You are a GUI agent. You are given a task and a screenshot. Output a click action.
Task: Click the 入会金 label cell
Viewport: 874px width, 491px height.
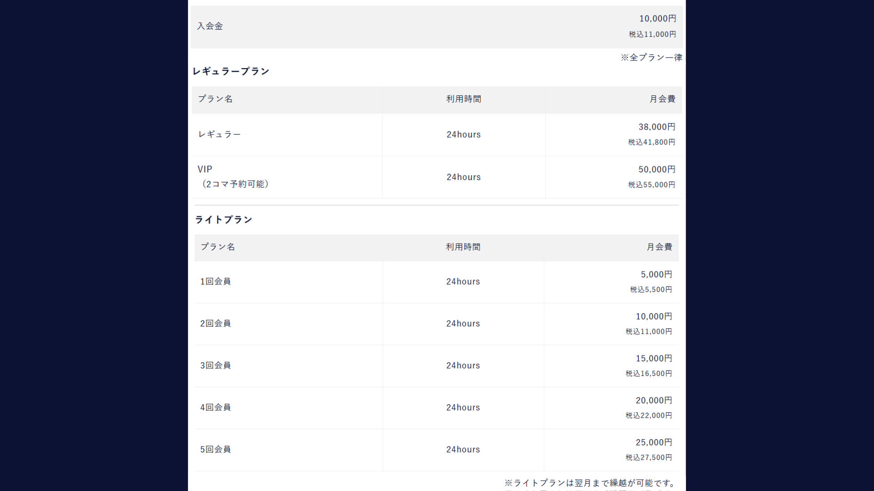[210, 26]
